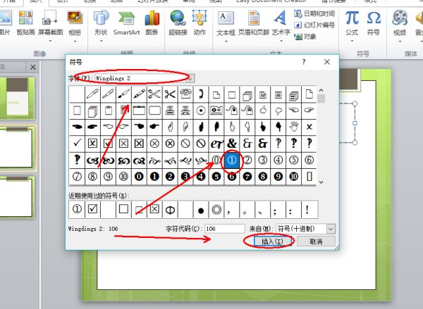Insert a clip art image (剪贴画)
Viewport: 423px width, 309px height.
tap(25, 23)
